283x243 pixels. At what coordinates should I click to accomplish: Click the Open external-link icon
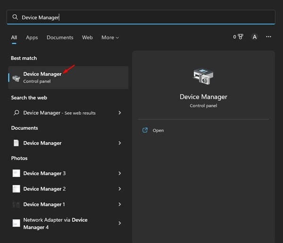pyautogui.click(x=145, y=130)
